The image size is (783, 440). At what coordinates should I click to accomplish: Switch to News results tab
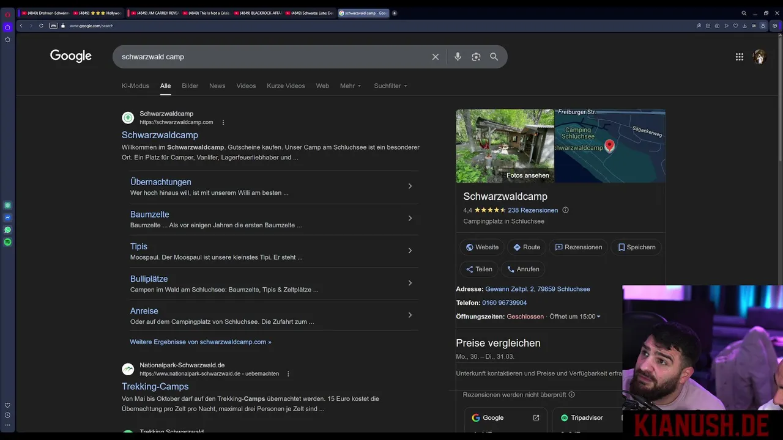click(x=217, y=86)
